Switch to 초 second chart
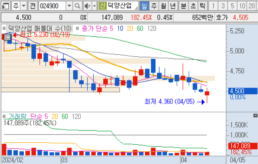 193,6
